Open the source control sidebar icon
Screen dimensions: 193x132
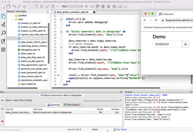(3, 25)
